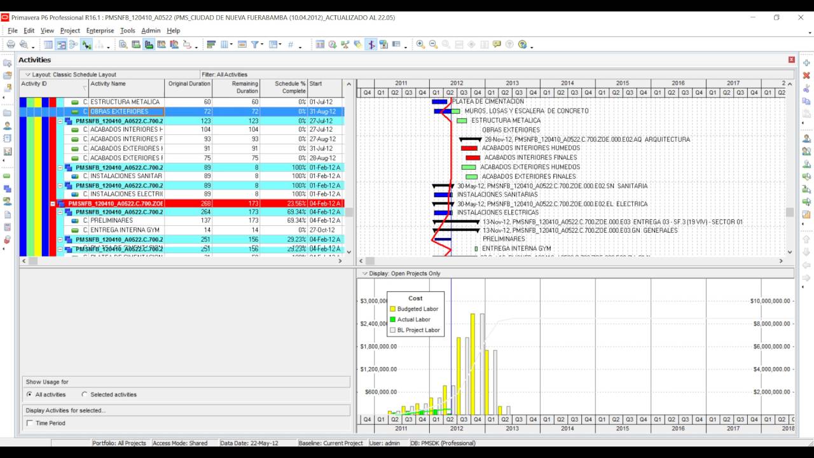Viewport: 814px width, 458px height.
Task: Click the Schedule clock icon
Action: coord(333,45)
